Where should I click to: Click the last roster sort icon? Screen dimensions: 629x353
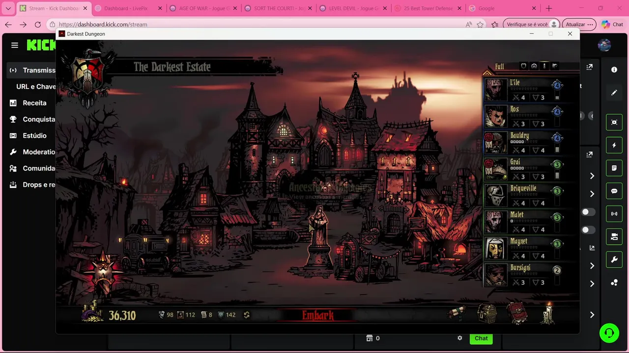(555, 66)
